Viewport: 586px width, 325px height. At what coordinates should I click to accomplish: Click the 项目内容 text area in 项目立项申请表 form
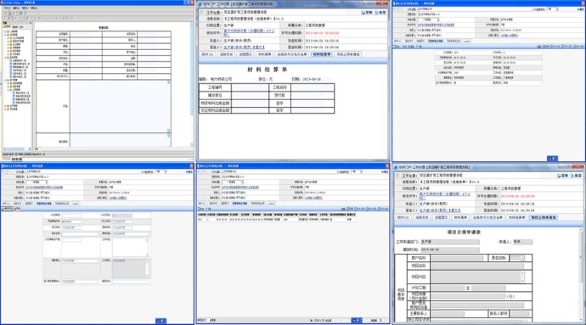tap(477, 277)
